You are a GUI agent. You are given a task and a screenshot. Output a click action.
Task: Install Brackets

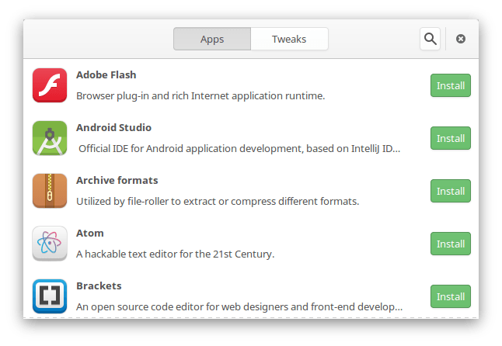click(451, 296)
